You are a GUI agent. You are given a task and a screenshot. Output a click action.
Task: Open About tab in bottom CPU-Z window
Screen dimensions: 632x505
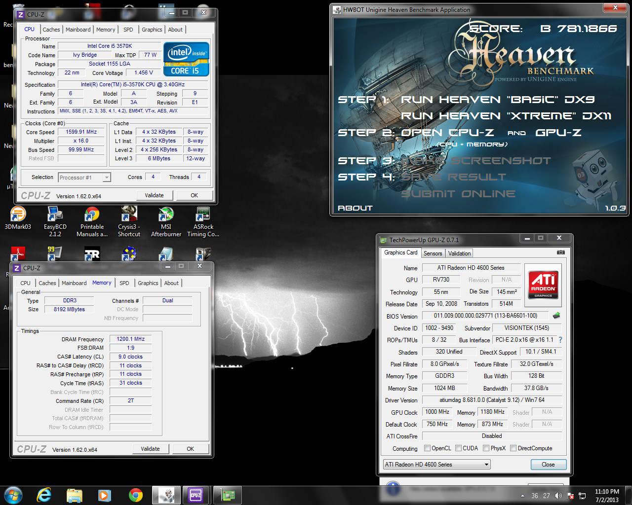171,283
